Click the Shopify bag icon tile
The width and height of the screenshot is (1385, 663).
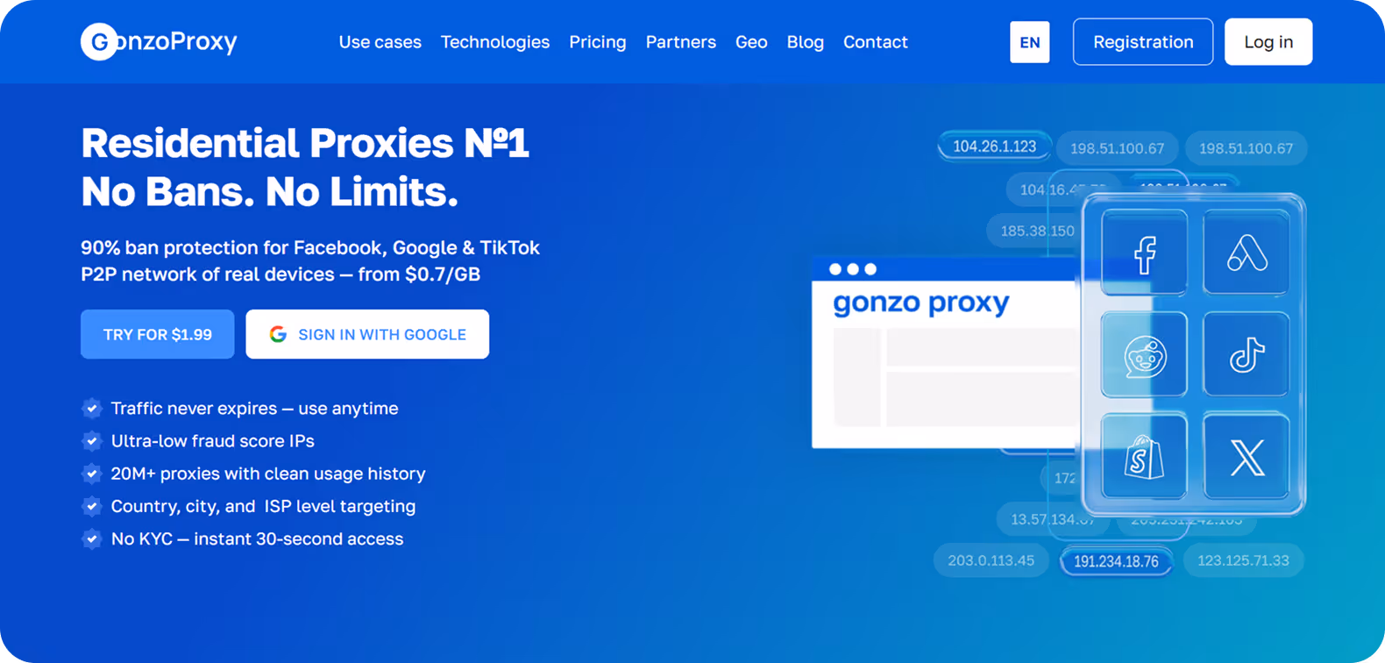(x=1144, y=457)
